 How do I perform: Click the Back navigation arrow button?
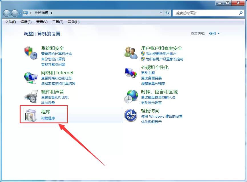click(x=7, y=13)
